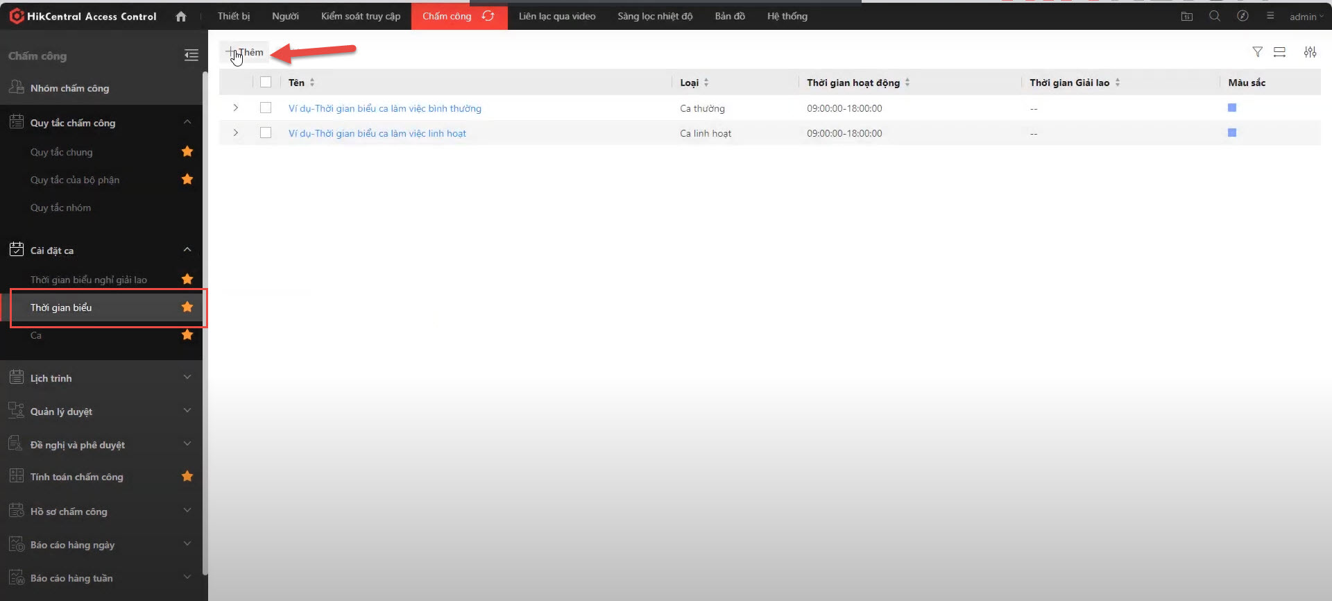
Task: Open the admin user dropdown
Action: [x=1306, y=17]
